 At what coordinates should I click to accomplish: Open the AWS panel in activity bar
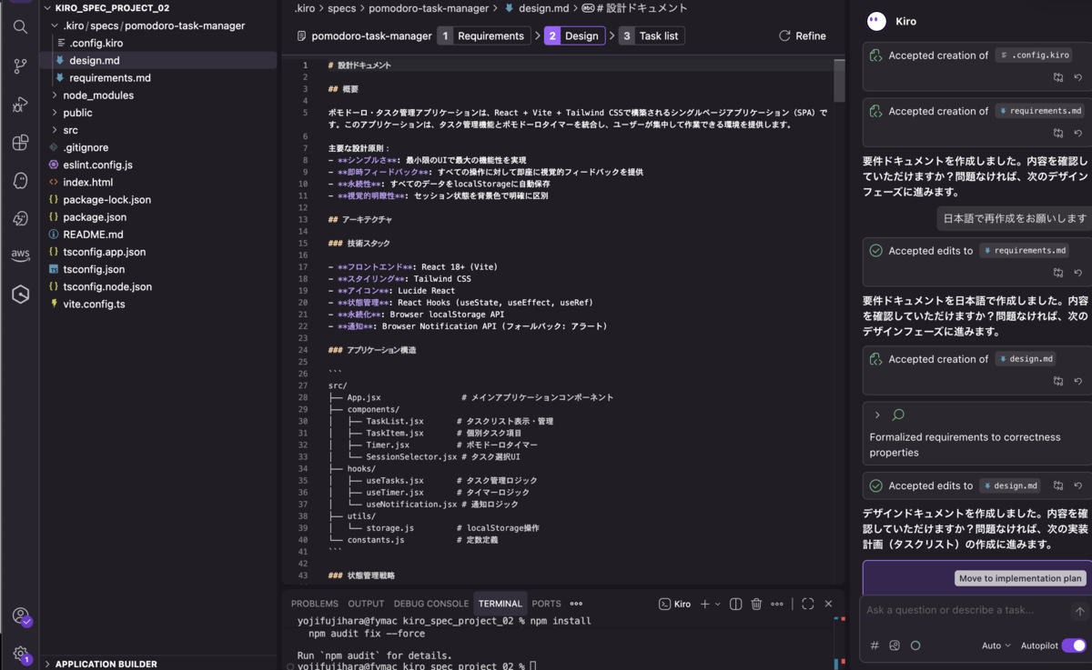pos(20,256)
